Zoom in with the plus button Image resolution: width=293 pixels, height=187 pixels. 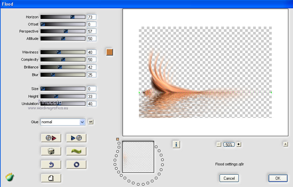[x=239, y=144]
